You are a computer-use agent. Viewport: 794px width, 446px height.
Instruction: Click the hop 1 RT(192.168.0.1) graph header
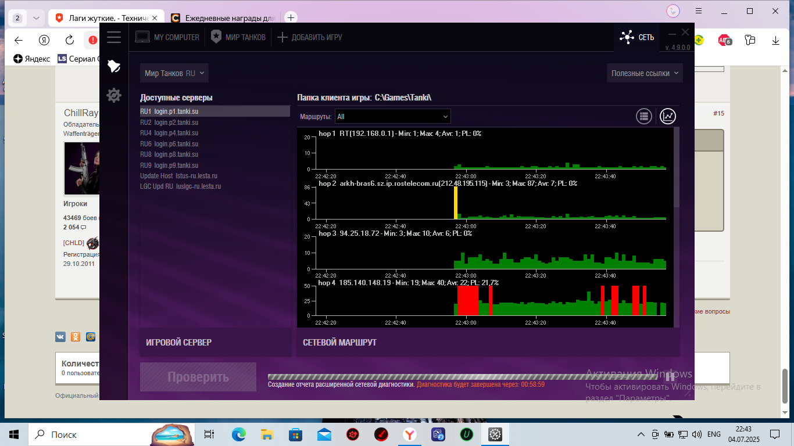coord(400,134)
